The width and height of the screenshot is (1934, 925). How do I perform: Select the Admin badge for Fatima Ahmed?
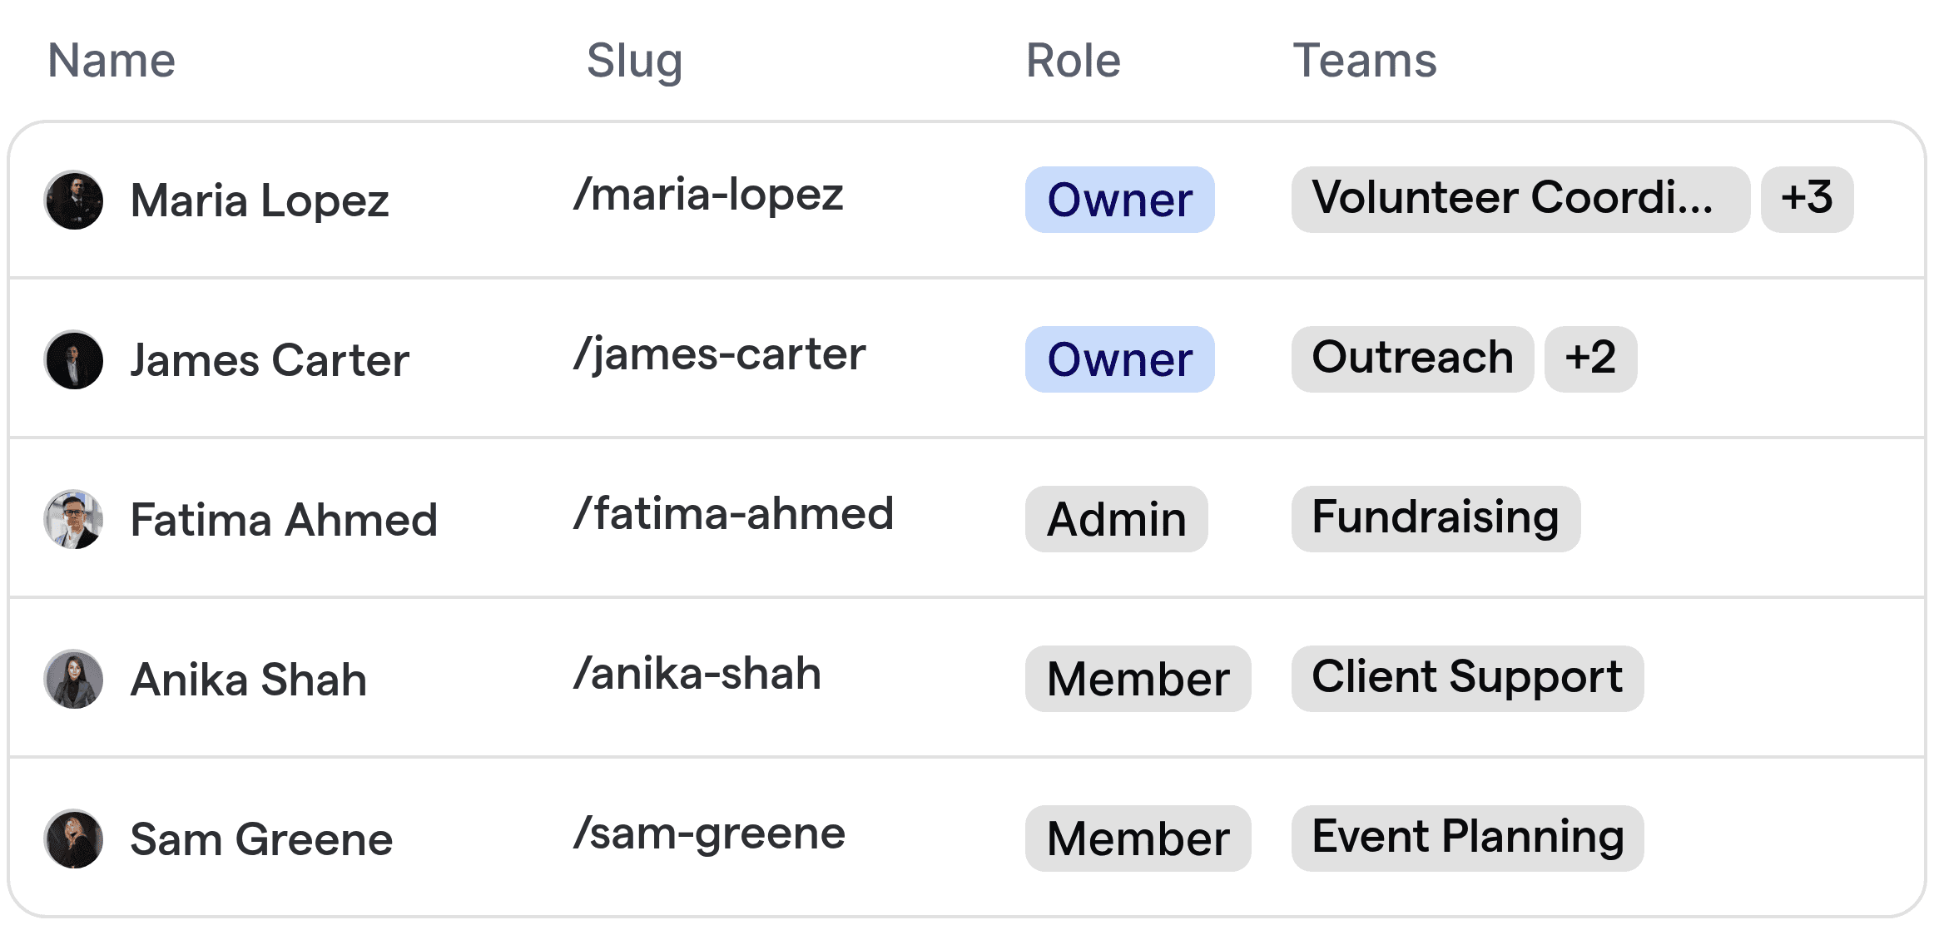tap(1116, 519)
